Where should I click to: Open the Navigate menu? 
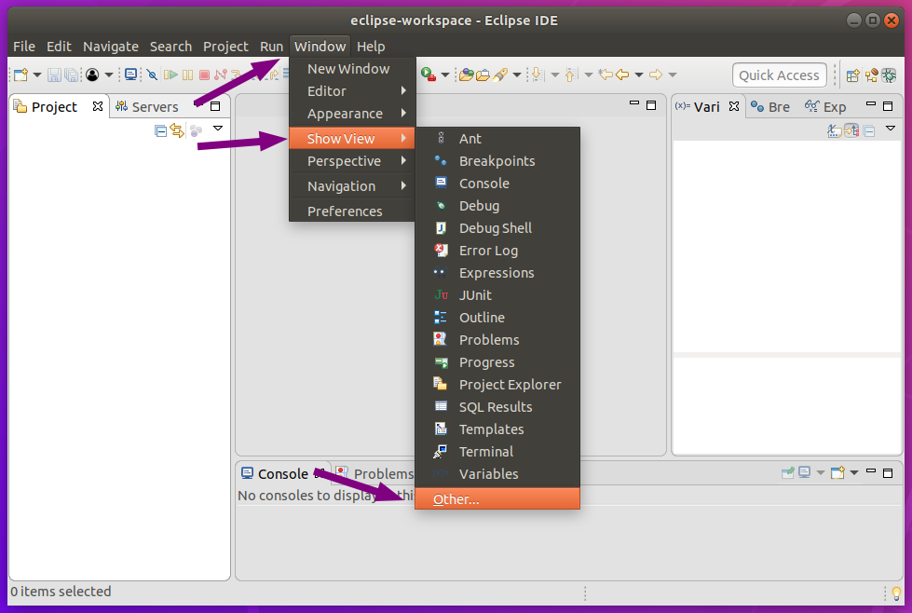click(111, 47)
